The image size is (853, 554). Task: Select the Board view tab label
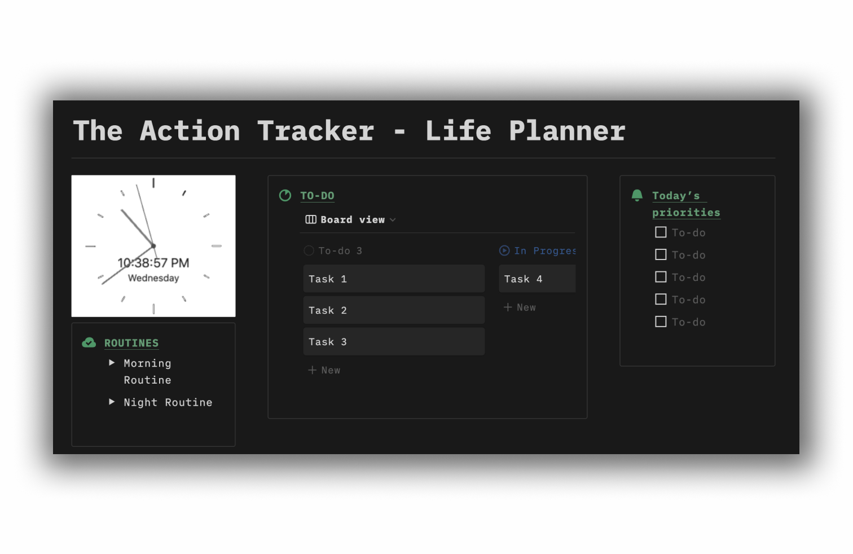tap(353, 219)
